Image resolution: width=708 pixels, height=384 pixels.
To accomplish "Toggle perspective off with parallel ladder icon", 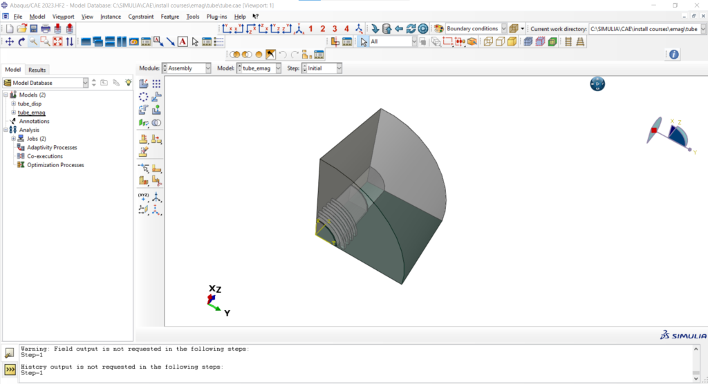I will click(568, 41).
